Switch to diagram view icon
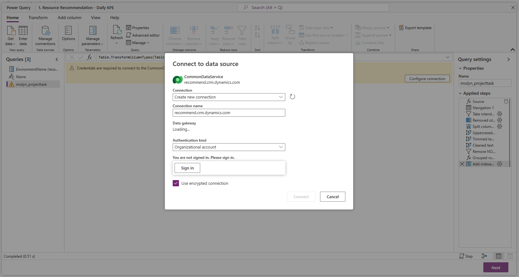 tap(484, 256)
